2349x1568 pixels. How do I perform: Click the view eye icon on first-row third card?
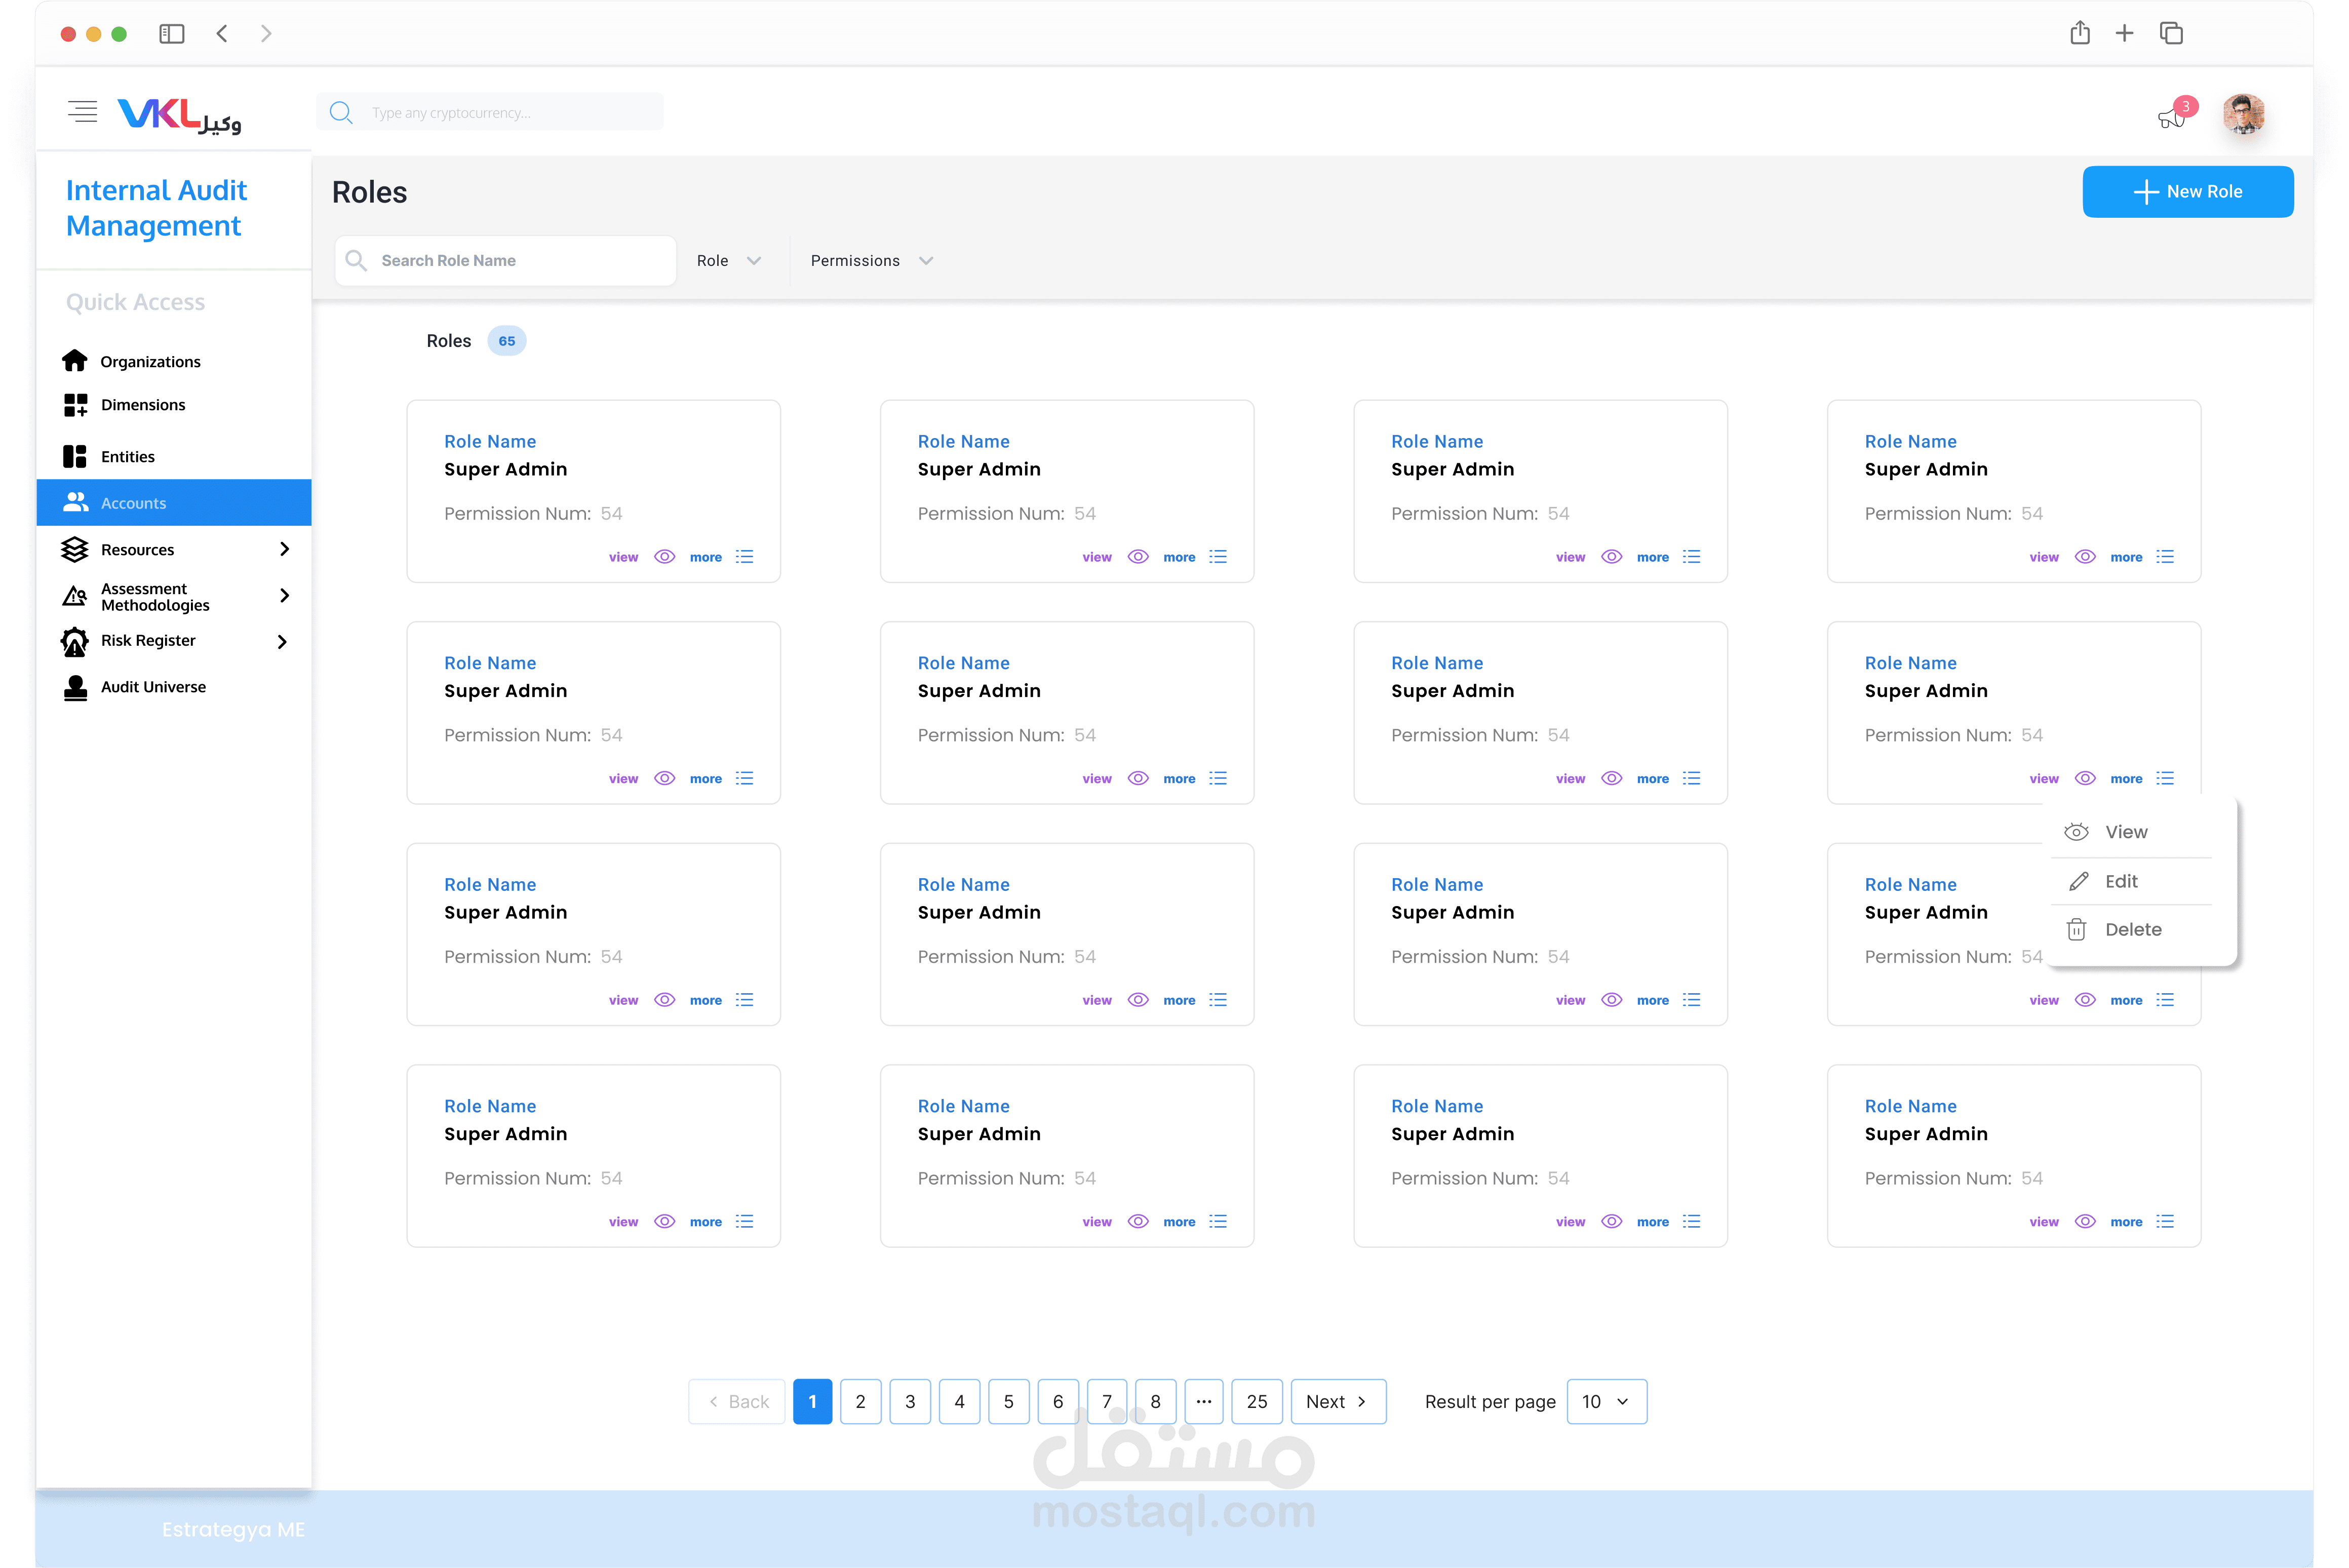pyautogui.click(x=1611, y=557)
